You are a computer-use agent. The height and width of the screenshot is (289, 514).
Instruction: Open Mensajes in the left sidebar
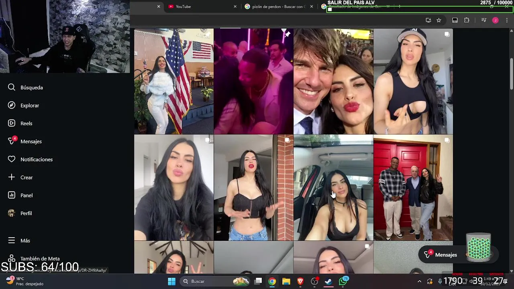click(25, 141)
